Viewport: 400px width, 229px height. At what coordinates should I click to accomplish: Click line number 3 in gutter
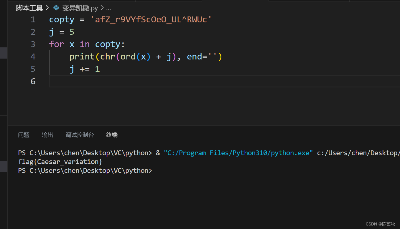click(33, 44)
